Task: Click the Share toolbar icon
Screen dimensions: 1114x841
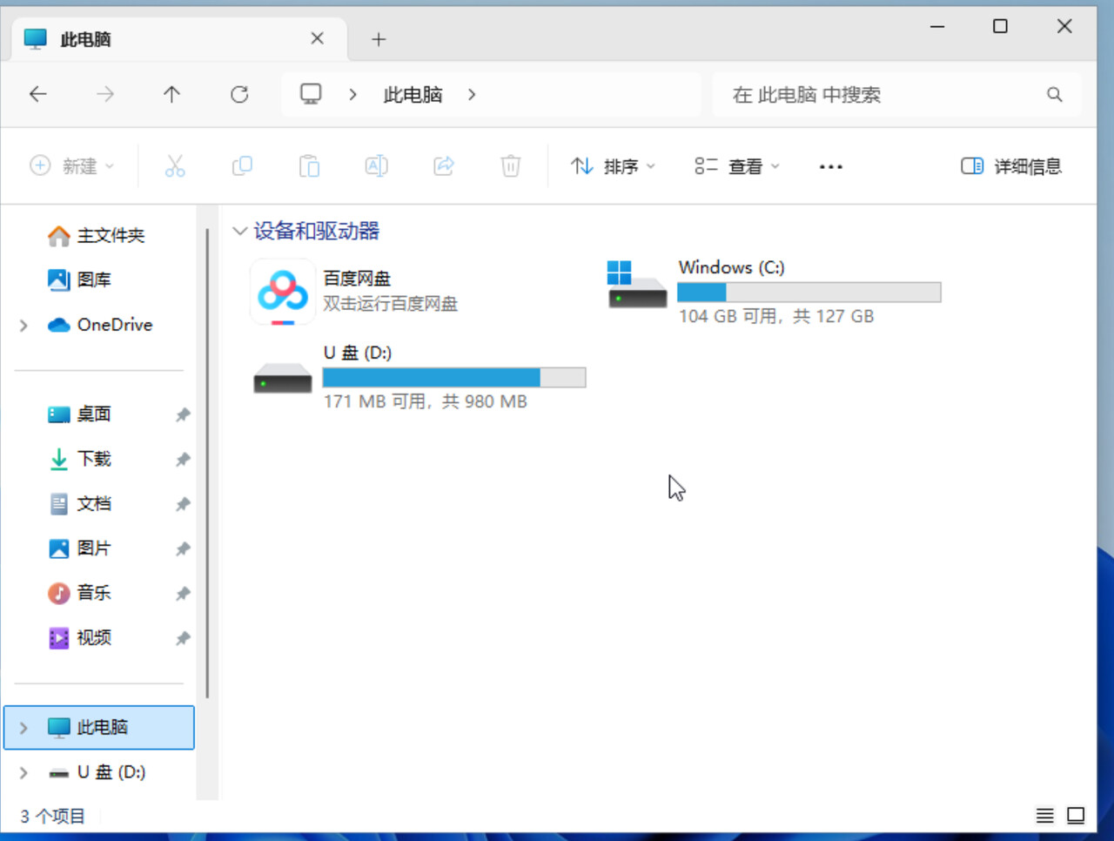Action: (x=444, y=165)
